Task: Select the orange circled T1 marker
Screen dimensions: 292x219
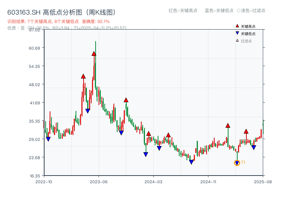Action: click(237, 162)
